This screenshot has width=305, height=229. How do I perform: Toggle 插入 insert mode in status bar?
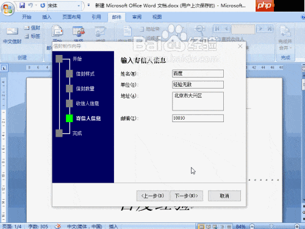tap(113, 227)
